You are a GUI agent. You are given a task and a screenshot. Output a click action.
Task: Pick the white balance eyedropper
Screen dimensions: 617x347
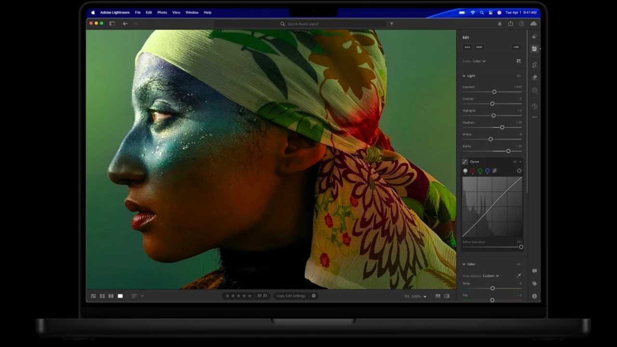pos(519,276)
